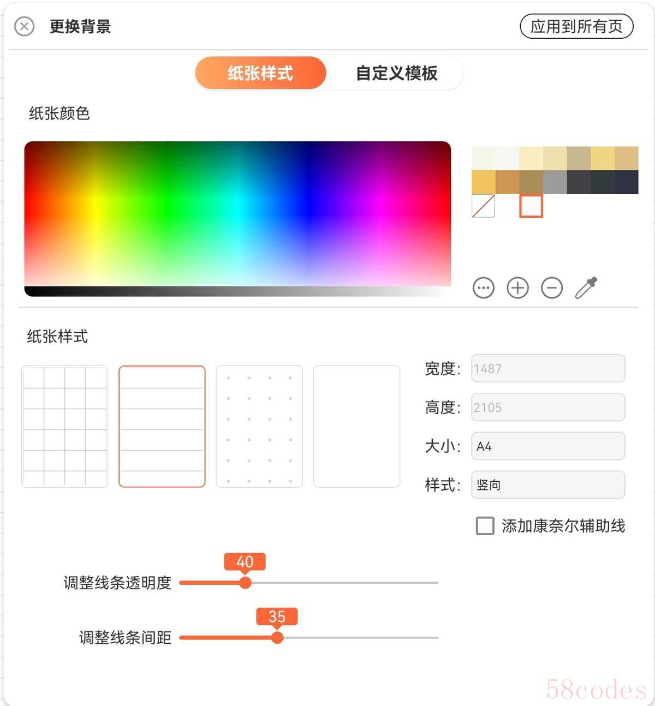Choose the dotted paper style thumbnail
The height and width of the screenshot is (706, 655).
tap(259, 426)
